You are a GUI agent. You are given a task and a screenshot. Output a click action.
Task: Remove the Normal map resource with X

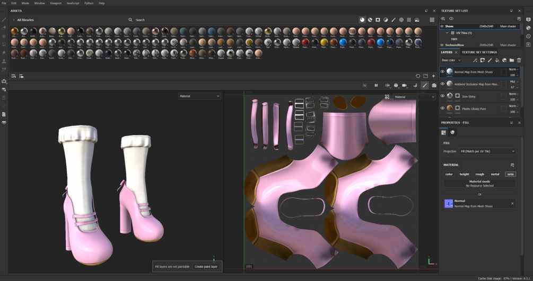[x=512, y=204]
